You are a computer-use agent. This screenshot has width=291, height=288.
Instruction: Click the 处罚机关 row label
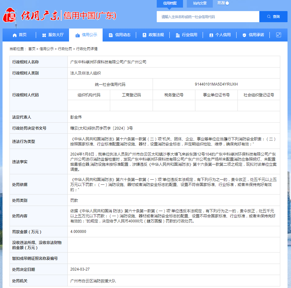coord(20,281)
